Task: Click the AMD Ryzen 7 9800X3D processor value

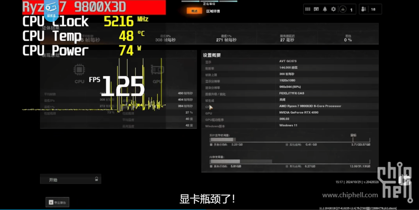Action: [x=310, y=106]
